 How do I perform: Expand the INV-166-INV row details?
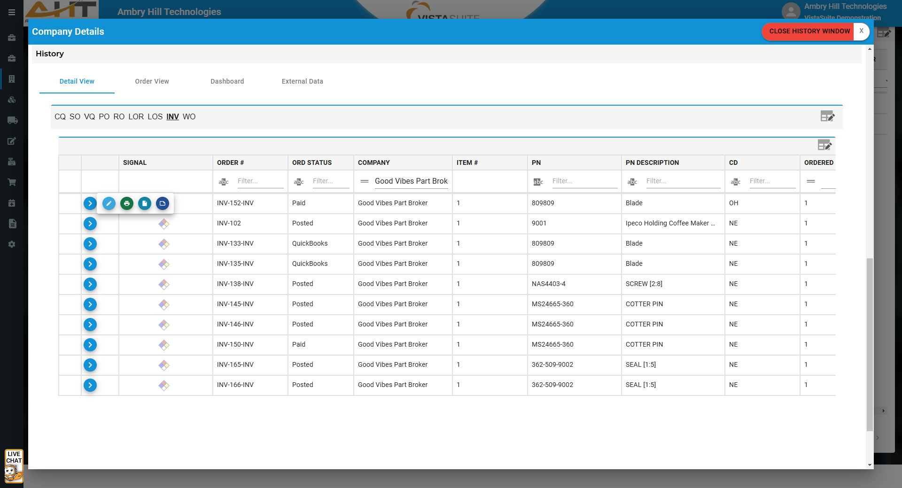pos(90,385)
